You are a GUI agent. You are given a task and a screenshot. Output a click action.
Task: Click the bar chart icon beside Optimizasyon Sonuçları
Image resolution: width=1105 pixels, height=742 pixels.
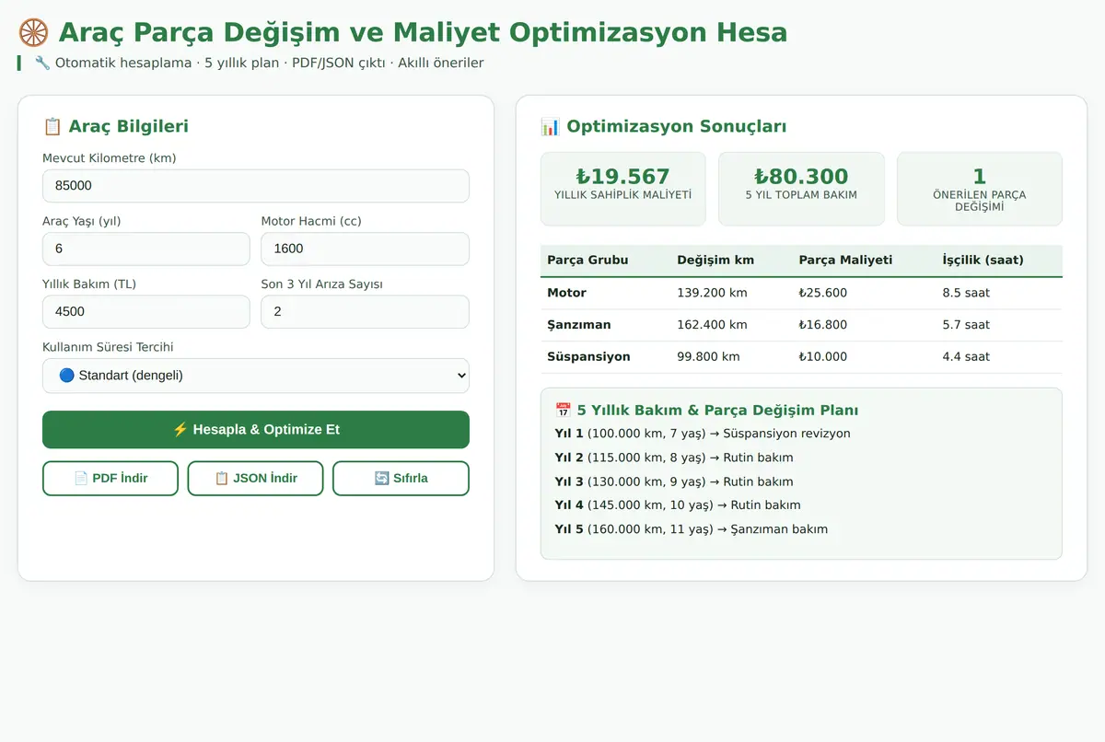pos(551,126)
